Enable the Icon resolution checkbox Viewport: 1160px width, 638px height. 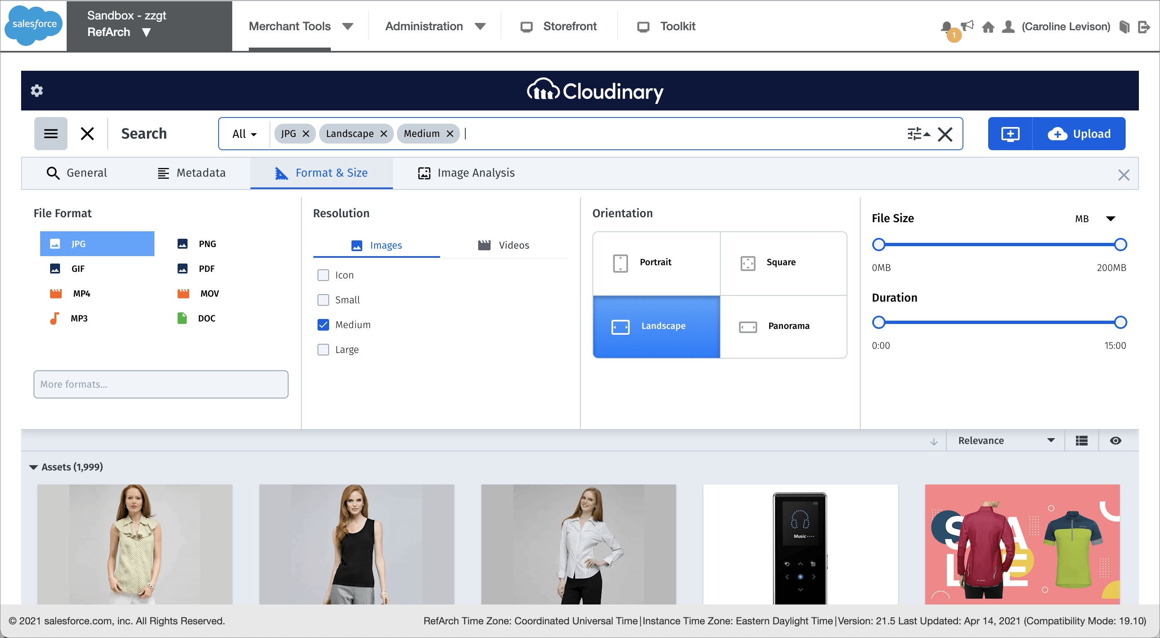(323, 275)
